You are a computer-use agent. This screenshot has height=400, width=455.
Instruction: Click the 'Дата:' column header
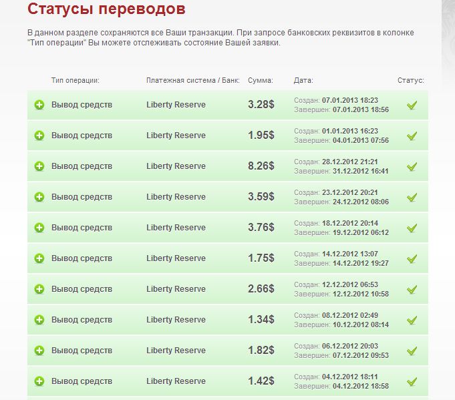pyautogui.click(x=303, y=80)
